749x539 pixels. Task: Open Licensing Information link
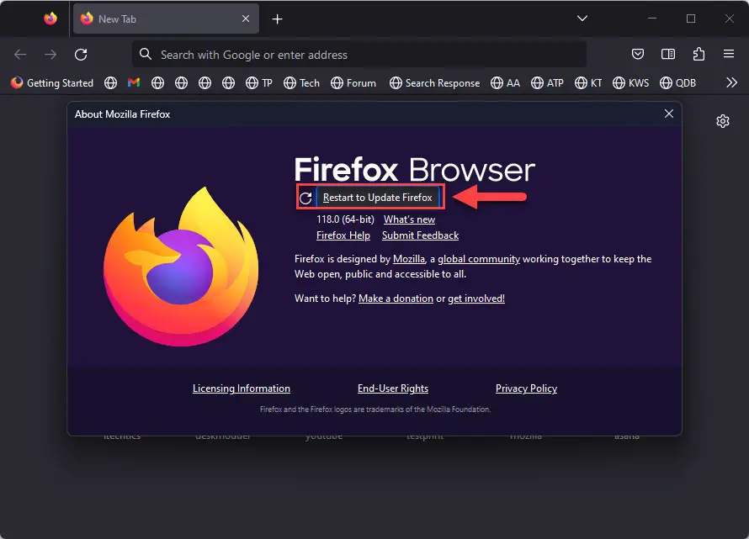(x=242, y=388)
